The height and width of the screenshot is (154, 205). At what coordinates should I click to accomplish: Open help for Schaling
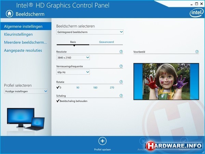click(x=121, y=95)
